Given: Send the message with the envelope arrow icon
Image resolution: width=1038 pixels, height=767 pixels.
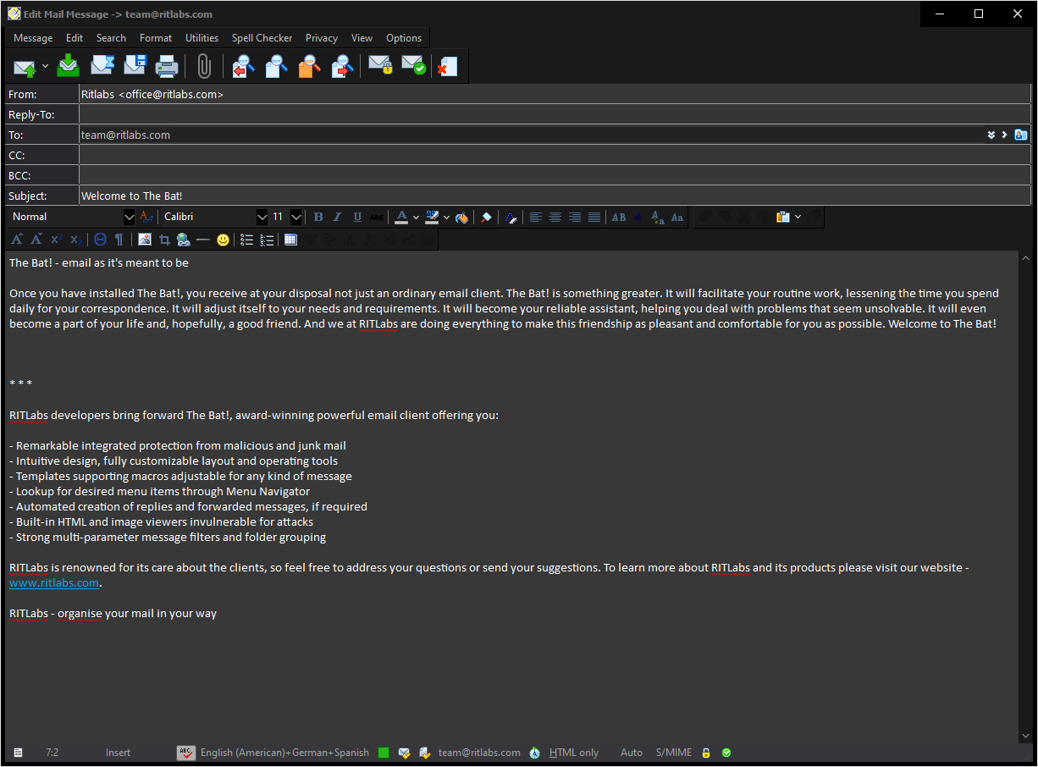Looking at the screenshot, I should [x=25, y=66].
